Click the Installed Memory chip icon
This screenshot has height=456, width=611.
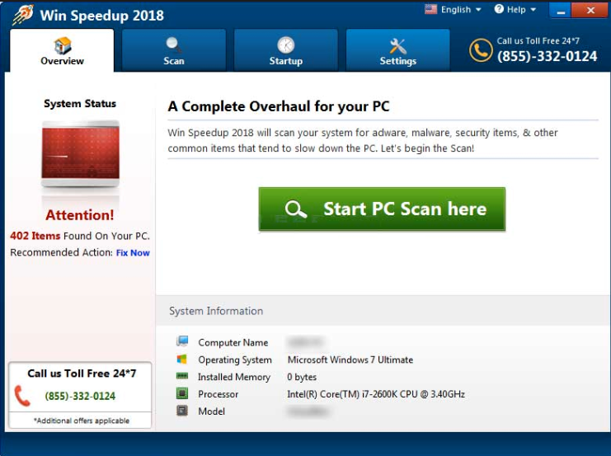(181, 377)
